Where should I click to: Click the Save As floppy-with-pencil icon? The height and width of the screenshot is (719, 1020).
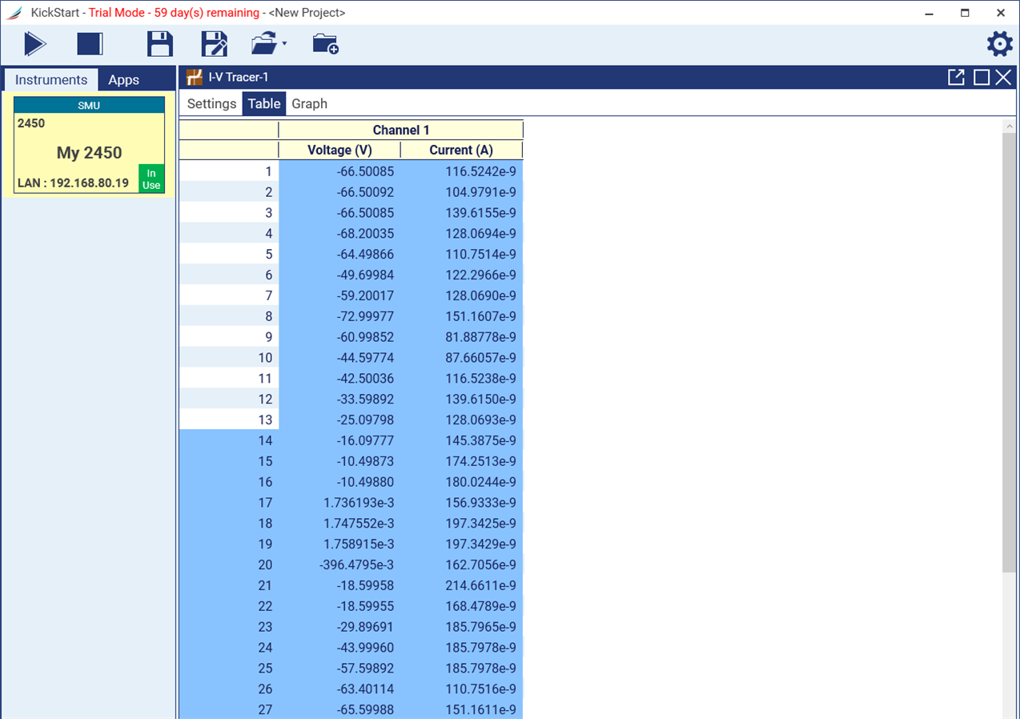[x=214, y=43]
